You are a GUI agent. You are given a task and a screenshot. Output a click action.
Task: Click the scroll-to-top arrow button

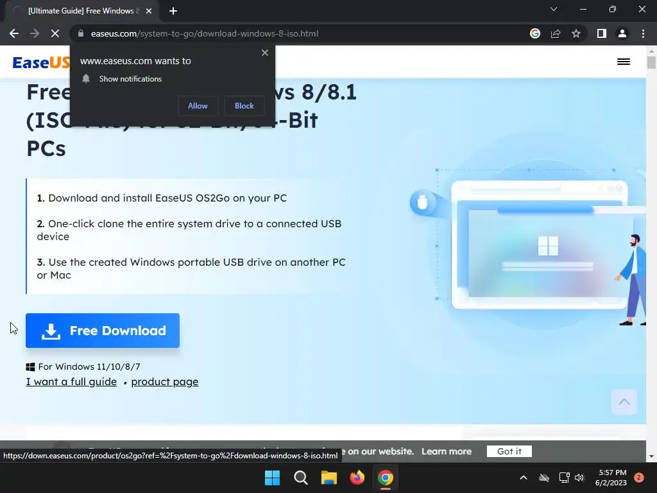[624, 402]
